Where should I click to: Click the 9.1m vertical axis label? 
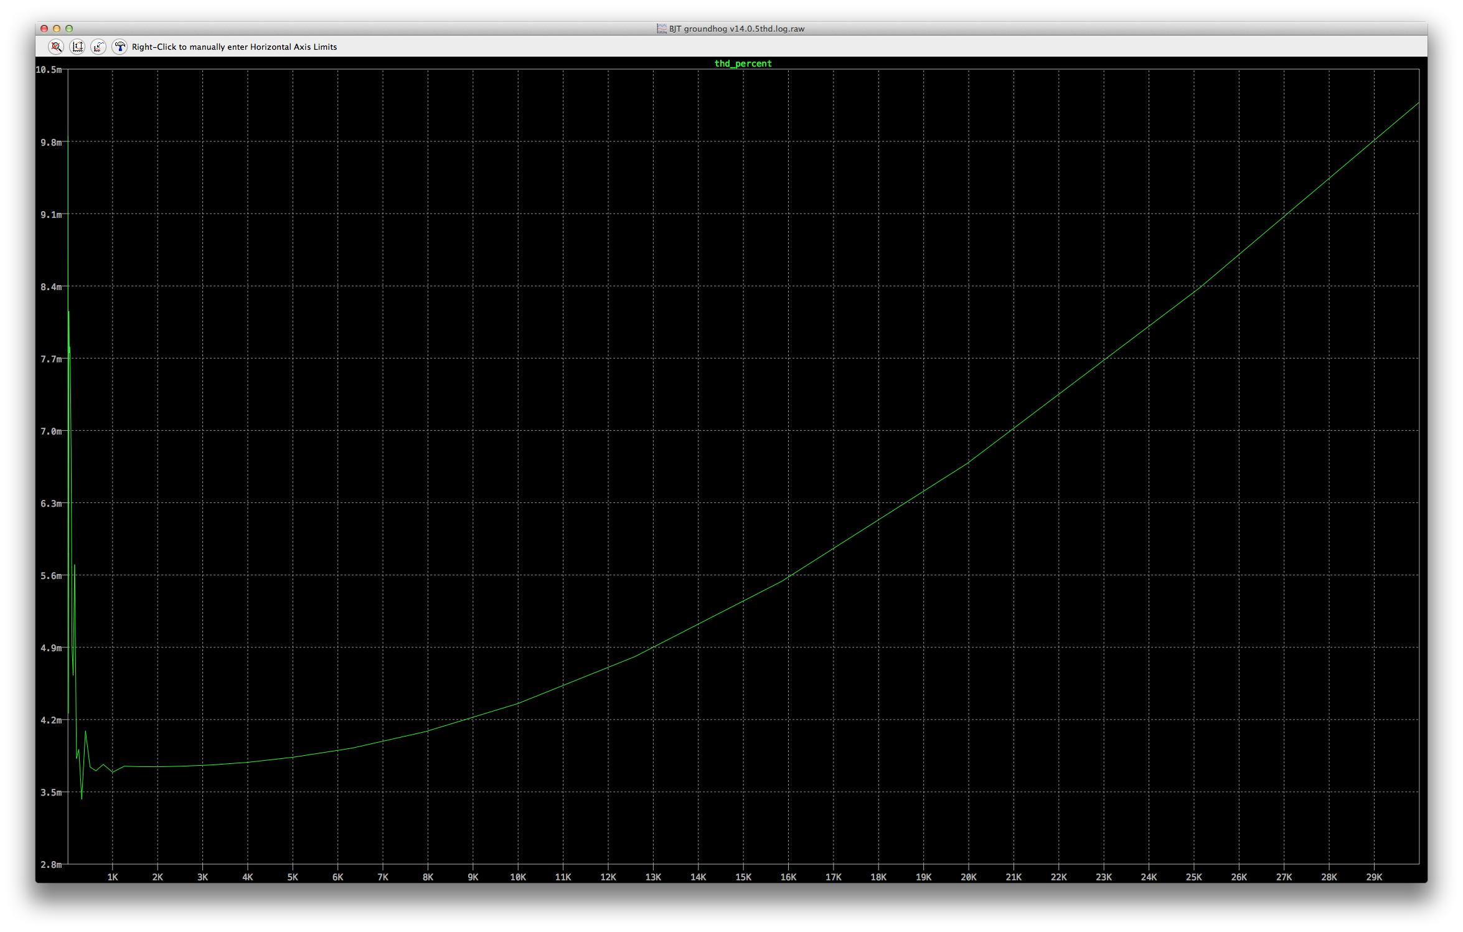(52, 215)
